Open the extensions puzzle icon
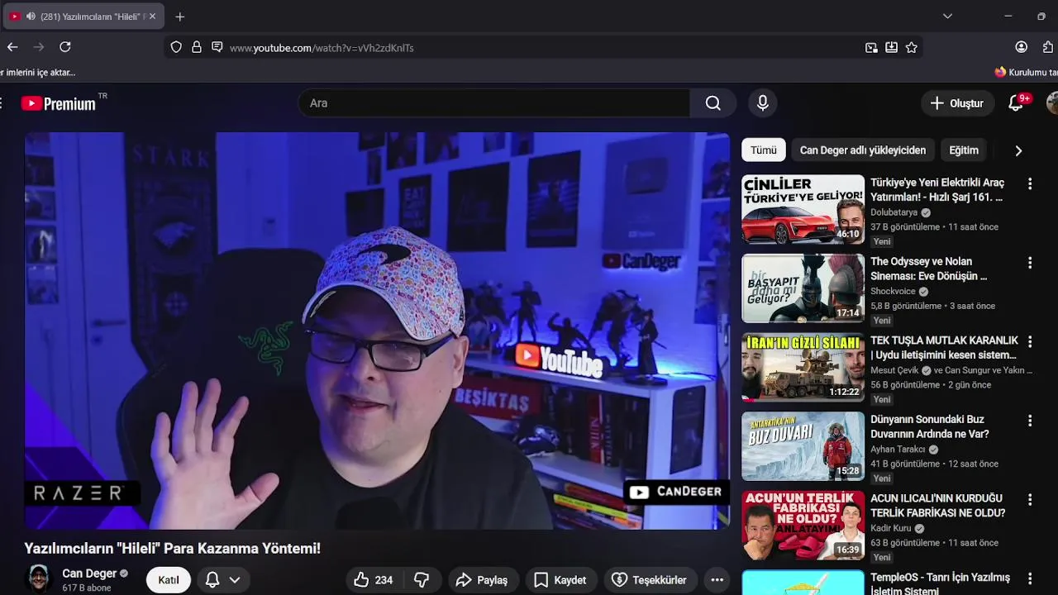Viewport: 1058px width, 595px height. 1048,47
